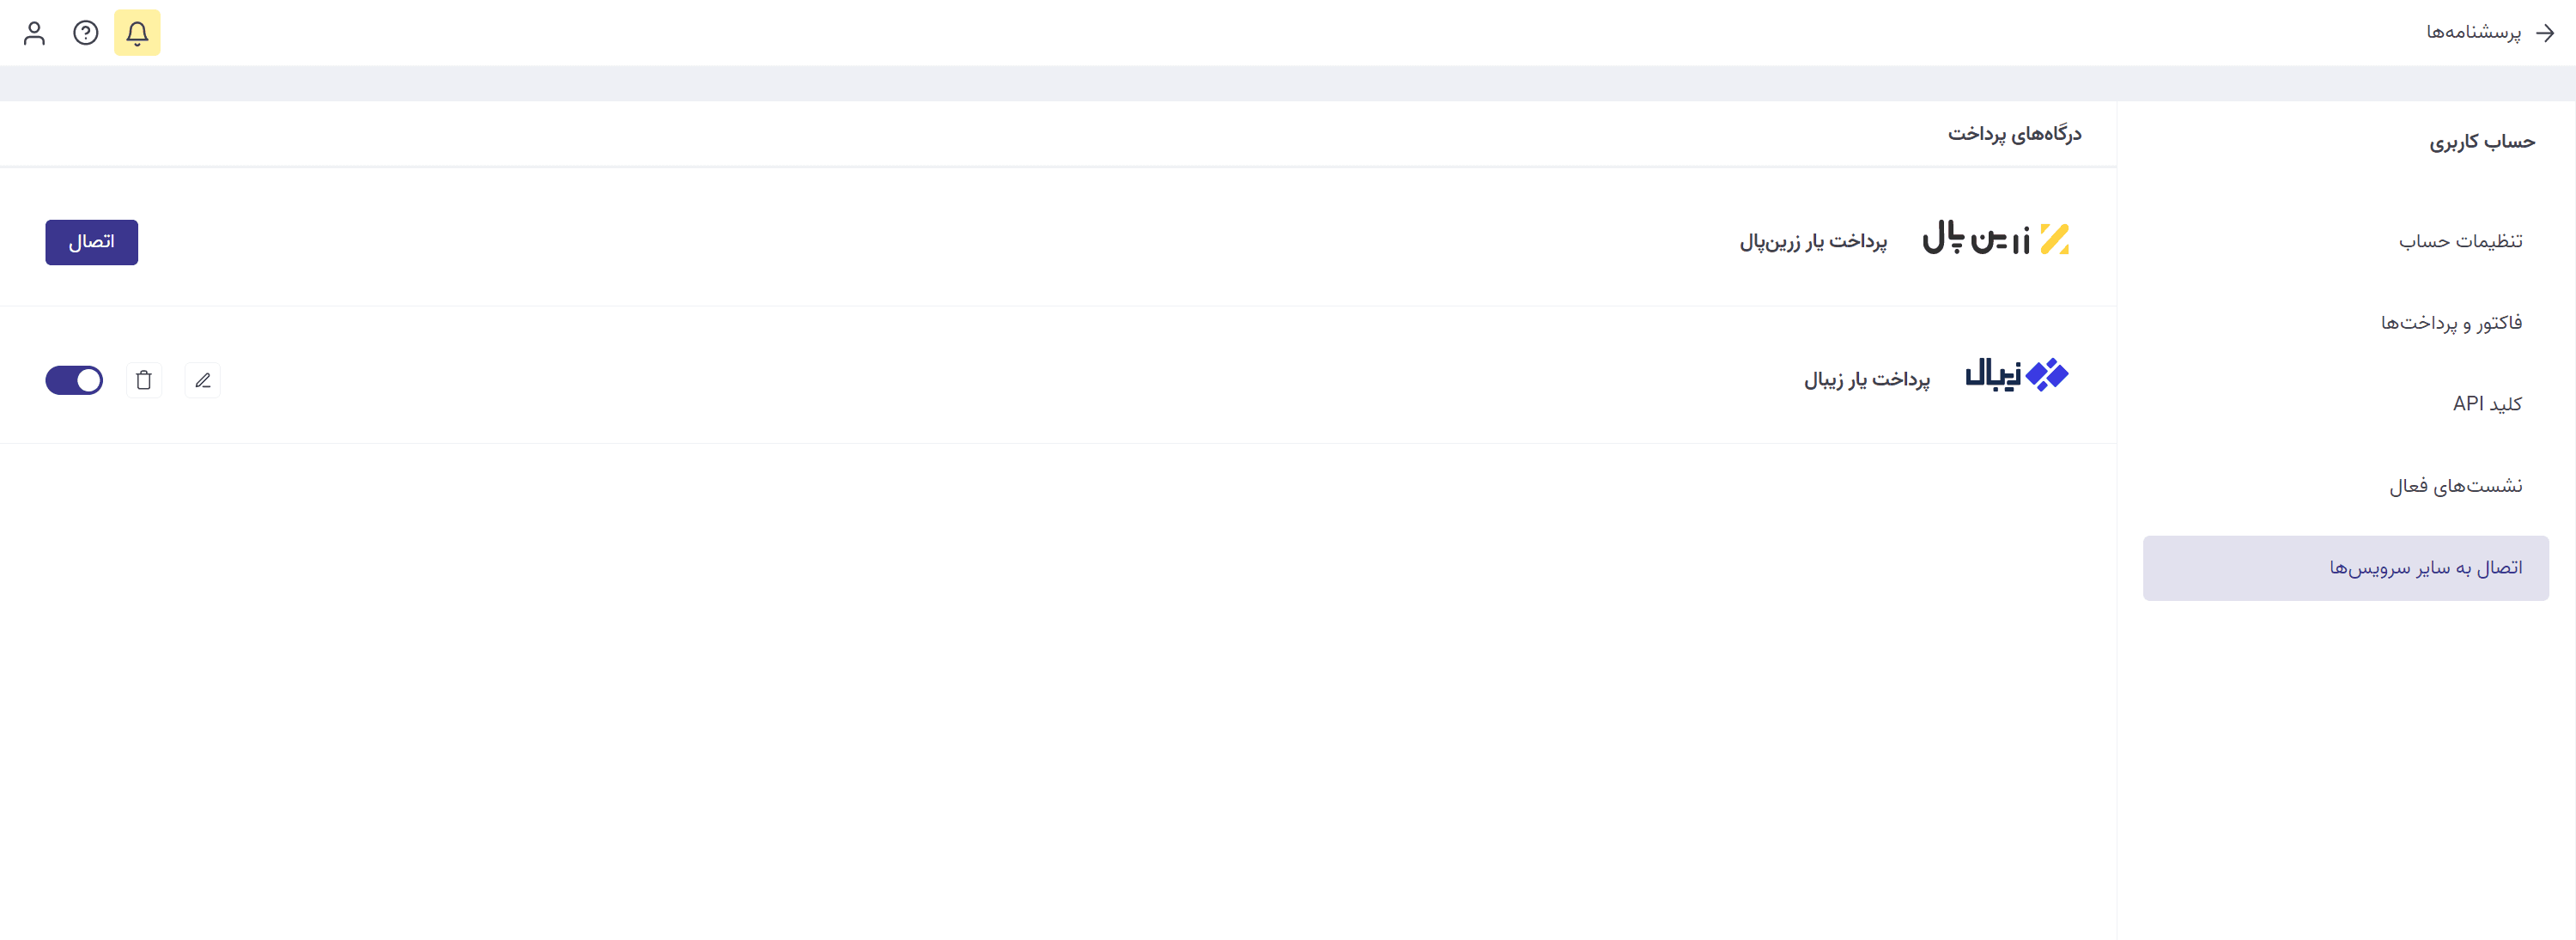2576x940 pixels.
Task: Click the پرداخت یار زرین‌پال label
Action: click(1813, 241)
